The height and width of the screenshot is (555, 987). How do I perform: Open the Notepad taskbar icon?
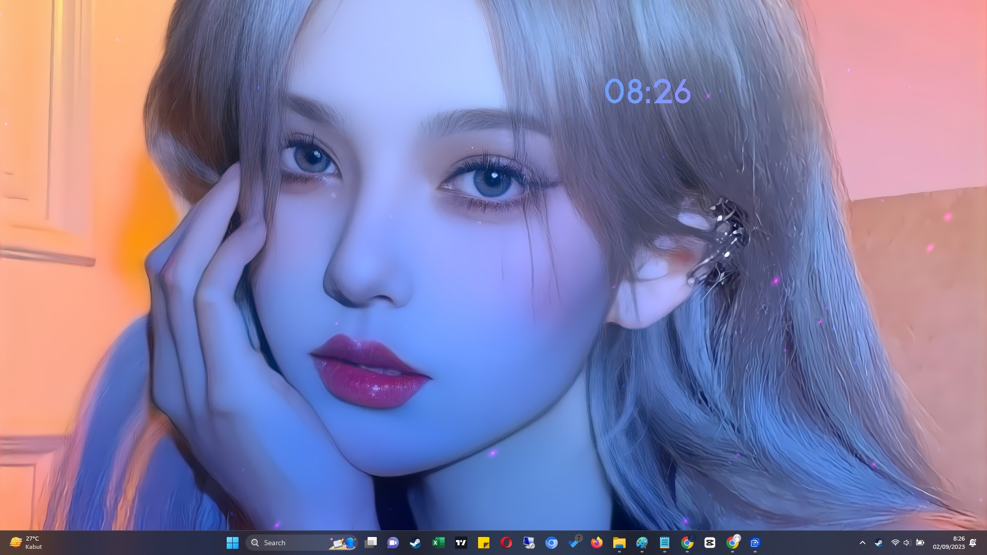coord(664,543)
